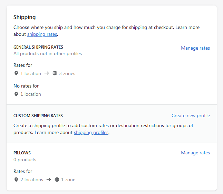Screen dimensions: 223x194
Task: Manage rates for General Shipping Rates
Action: tap(195, 48)
